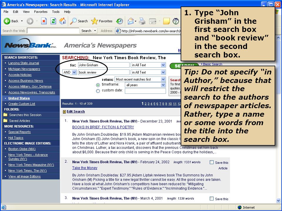This screenshot has width=282, height=211.
Task: Click the yellow note toolbar icon
Action: tap(166, 21)
